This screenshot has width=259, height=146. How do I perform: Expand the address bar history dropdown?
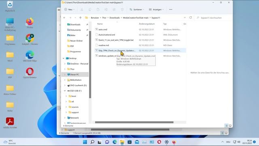point(185,17)
